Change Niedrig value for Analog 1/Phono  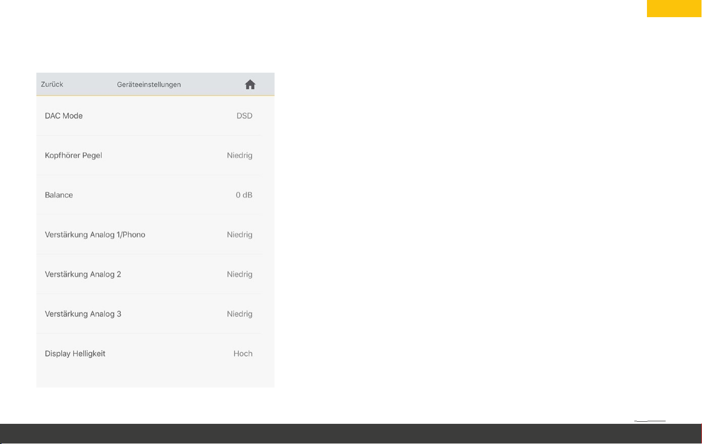coord(239,235)
